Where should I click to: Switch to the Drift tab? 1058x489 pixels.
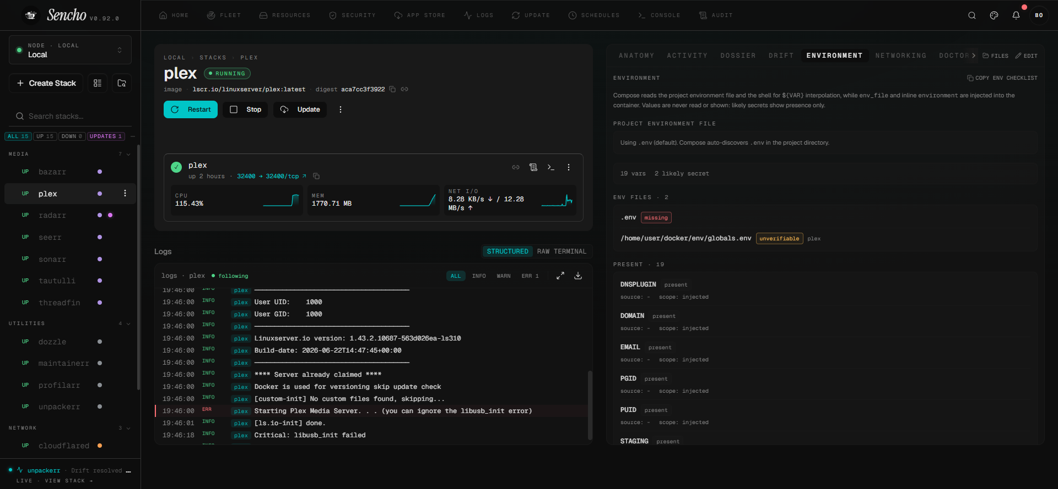[781, 56]
